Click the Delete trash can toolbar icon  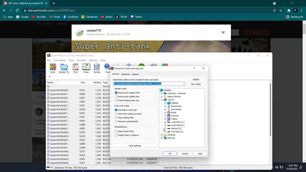[x=97, y=68]
